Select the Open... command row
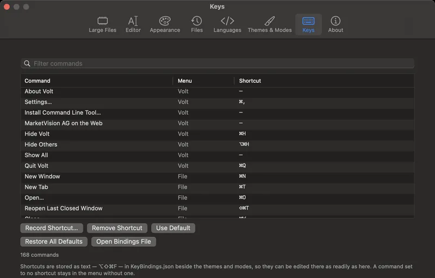 (x=217, y=198)
